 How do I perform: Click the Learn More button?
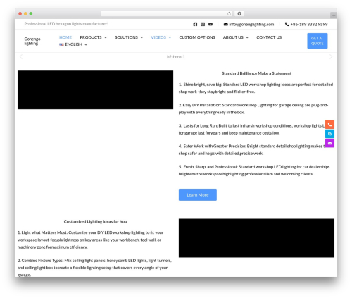click(x=198, y=194)
